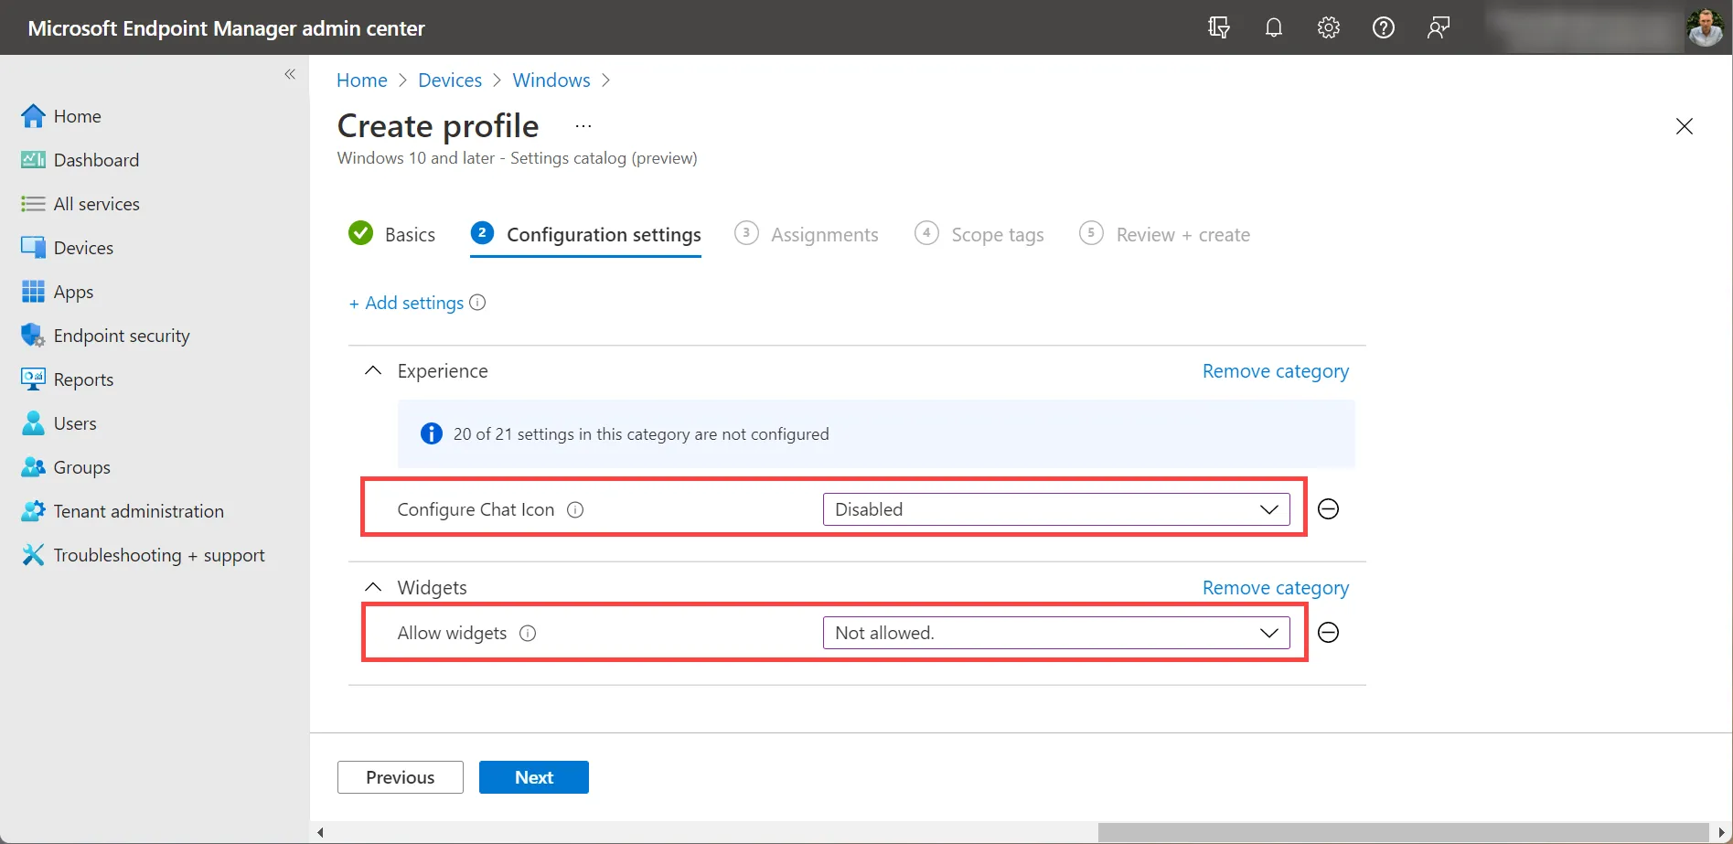Click the Home breadcrumb link
Image resolution: width=1733 pixels, height=844 pixels.
pyautogui.click(x=362, y=80)
